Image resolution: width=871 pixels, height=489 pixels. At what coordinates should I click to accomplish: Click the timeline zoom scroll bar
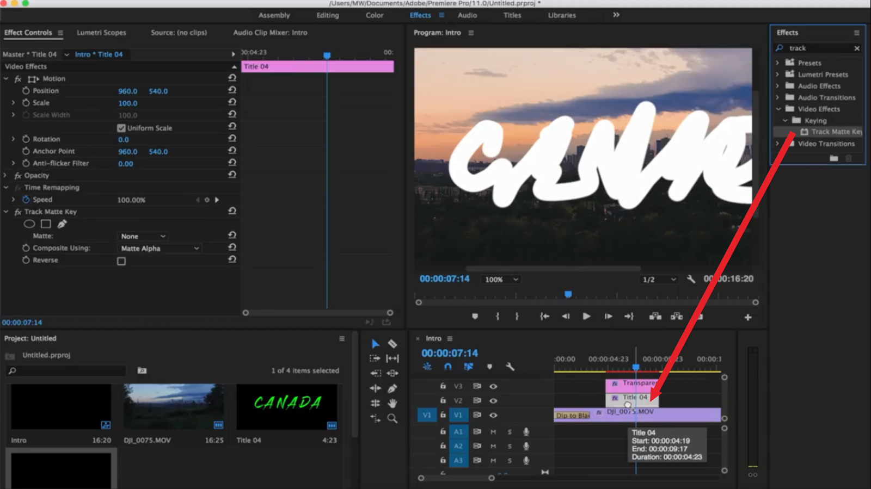tap(456, 478)
